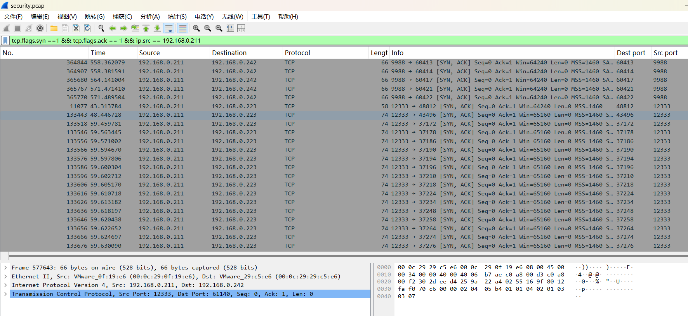Sort by the No. column header
The image size is (688, 316).
(x=44, y=53)
